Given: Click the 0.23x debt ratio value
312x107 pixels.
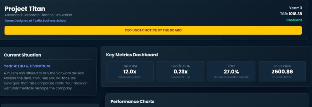Looking at the screenshot, I should 180,72.
